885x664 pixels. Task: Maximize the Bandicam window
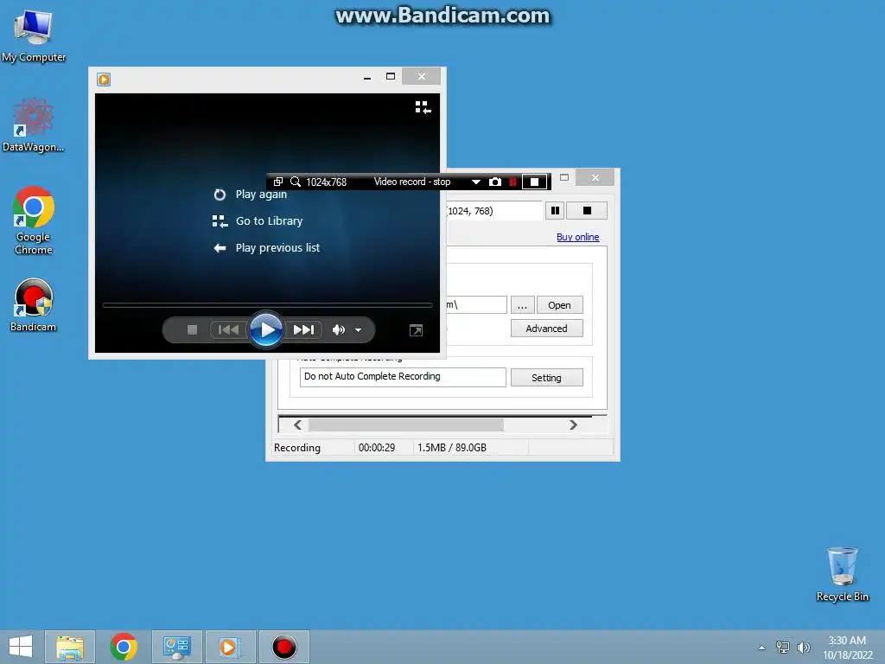564,177
